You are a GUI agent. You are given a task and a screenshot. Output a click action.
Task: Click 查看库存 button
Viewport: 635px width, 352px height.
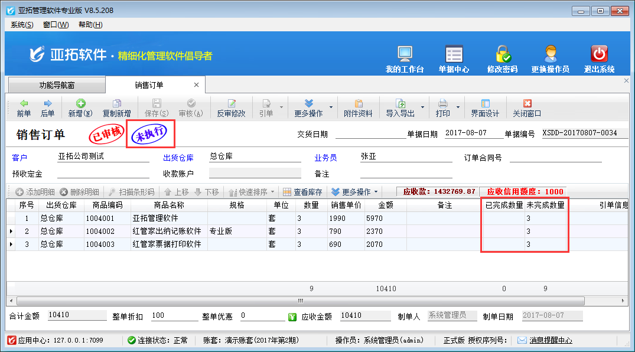pyautogui.click(x=302, y=192)
